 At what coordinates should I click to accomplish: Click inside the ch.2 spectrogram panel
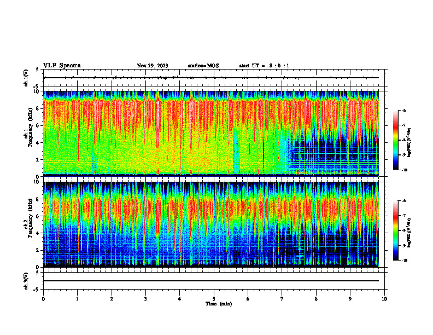pyautogui.click(x=211, y=224)
